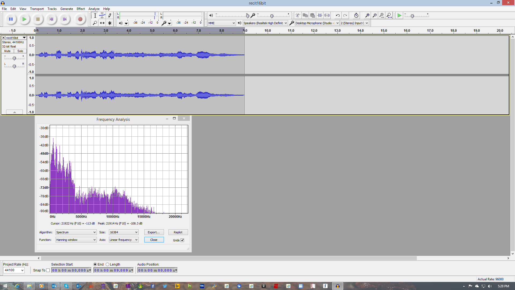
Task: Select the Zoom tool
Action: point(95,23)
